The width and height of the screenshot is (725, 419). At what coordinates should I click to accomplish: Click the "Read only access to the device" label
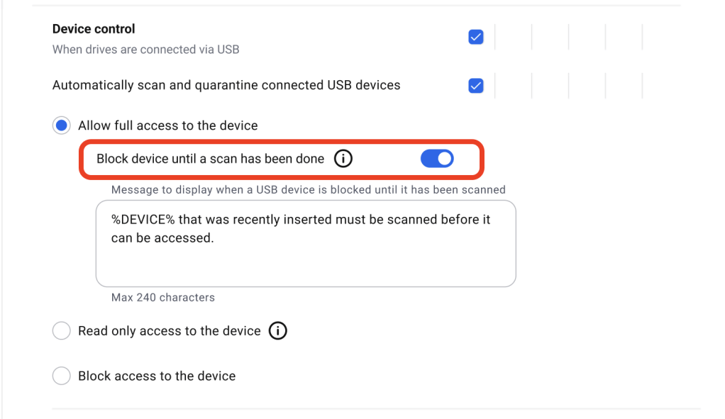(170, 331)
